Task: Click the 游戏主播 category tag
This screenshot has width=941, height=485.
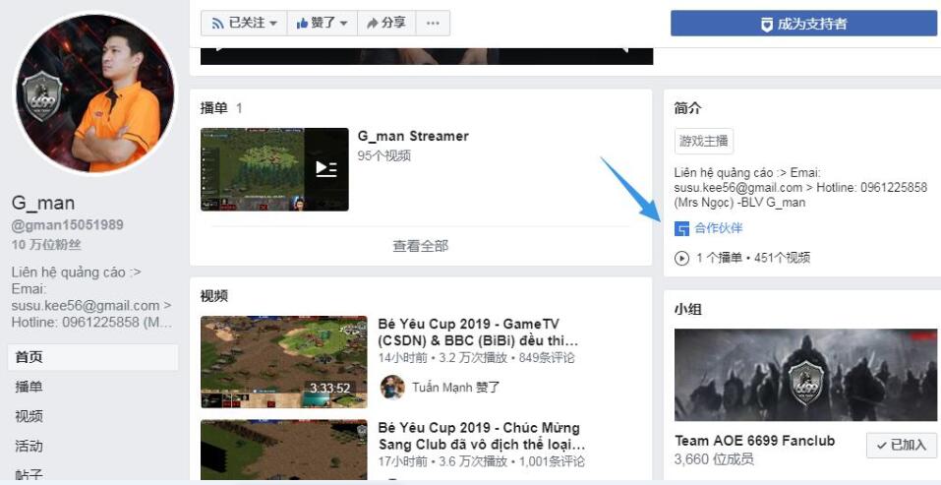Action: pos(703,141)
